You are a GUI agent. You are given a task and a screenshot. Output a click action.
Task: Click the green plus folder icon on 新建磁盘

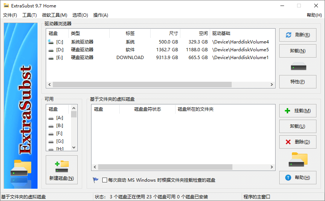pyautogui.click(x=62, y=166)
